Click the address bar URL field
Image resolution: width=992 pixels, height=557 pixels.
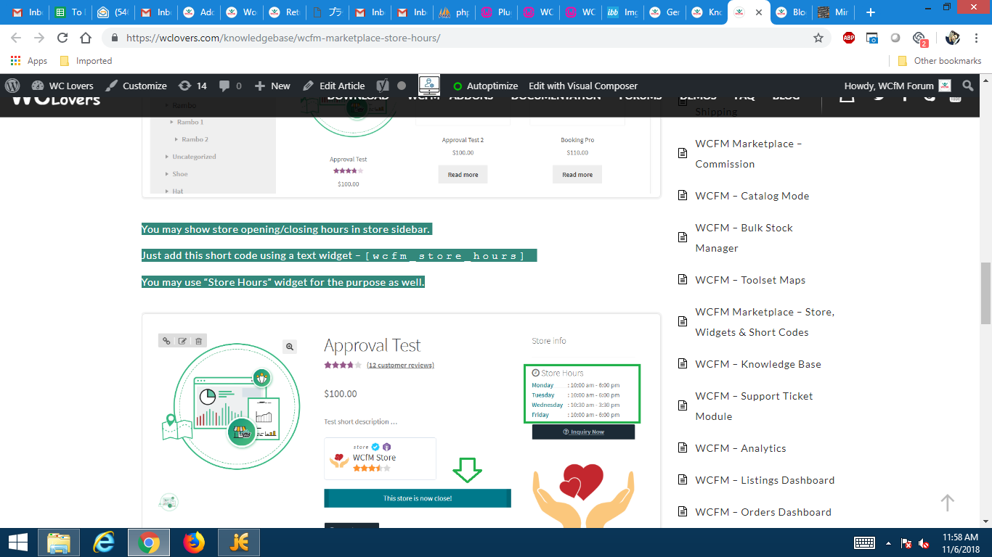point(465,38)
